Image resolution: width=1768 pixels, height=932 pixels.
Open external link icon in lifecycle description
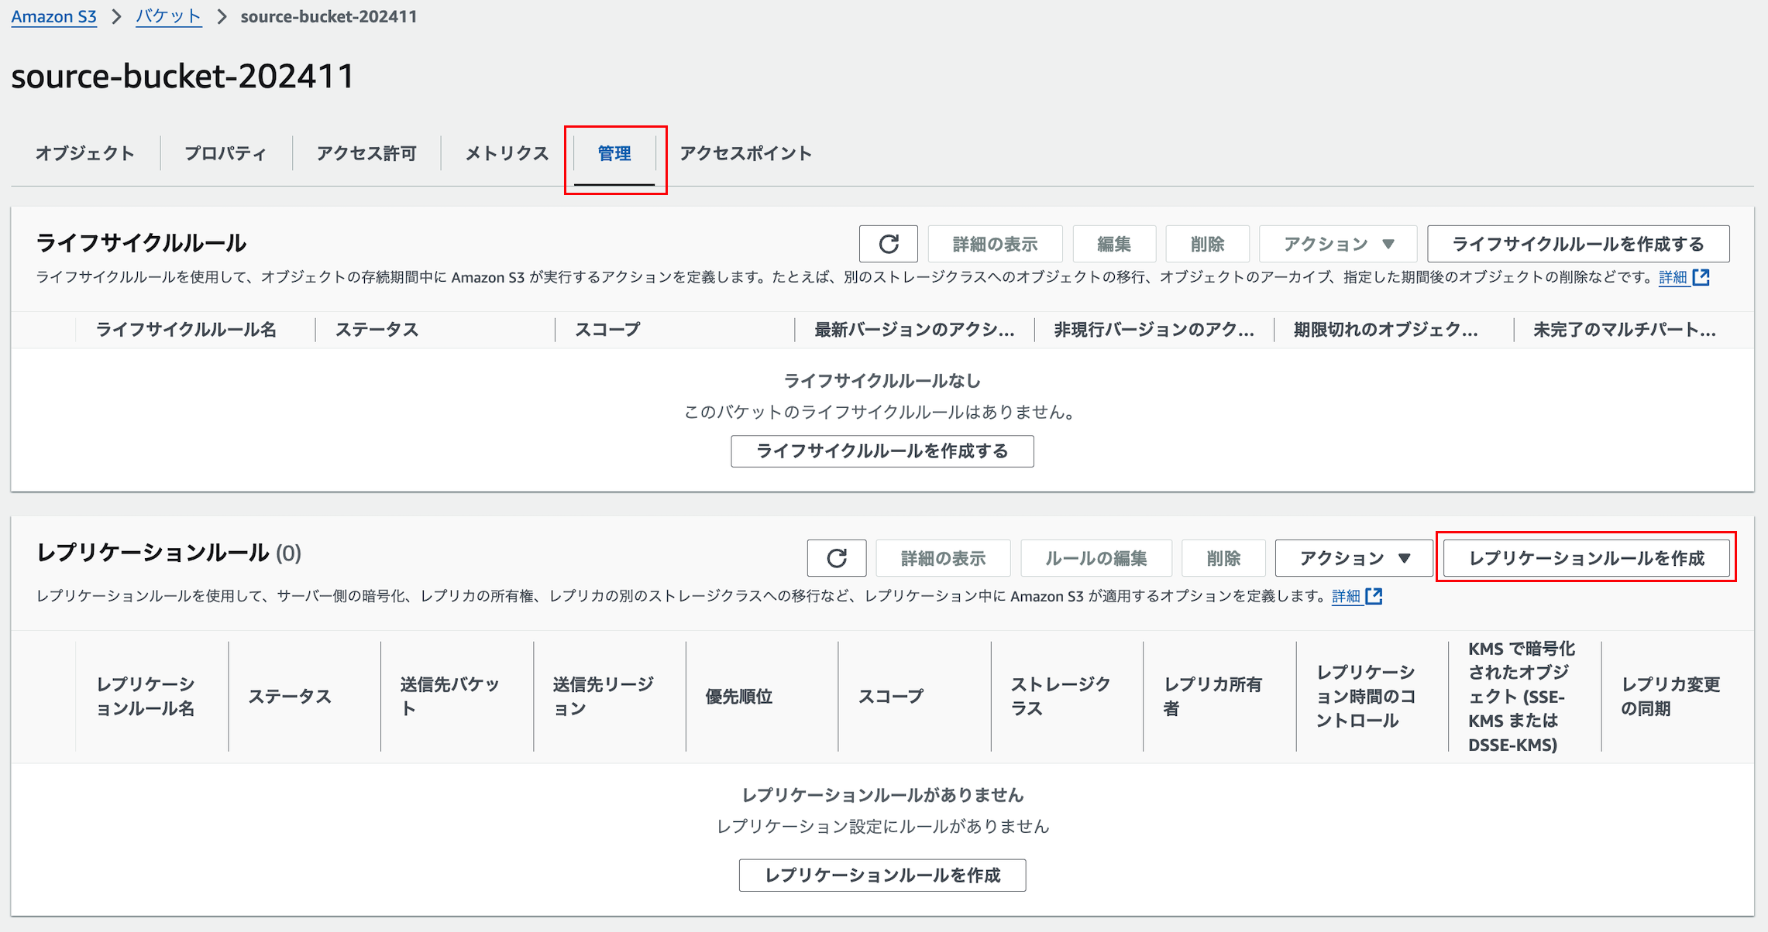click(x=1701, y=278)
